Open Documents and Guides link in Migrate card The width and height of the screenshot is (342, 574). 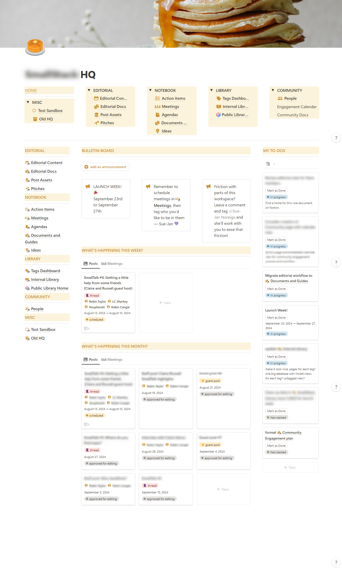(289, 281)
